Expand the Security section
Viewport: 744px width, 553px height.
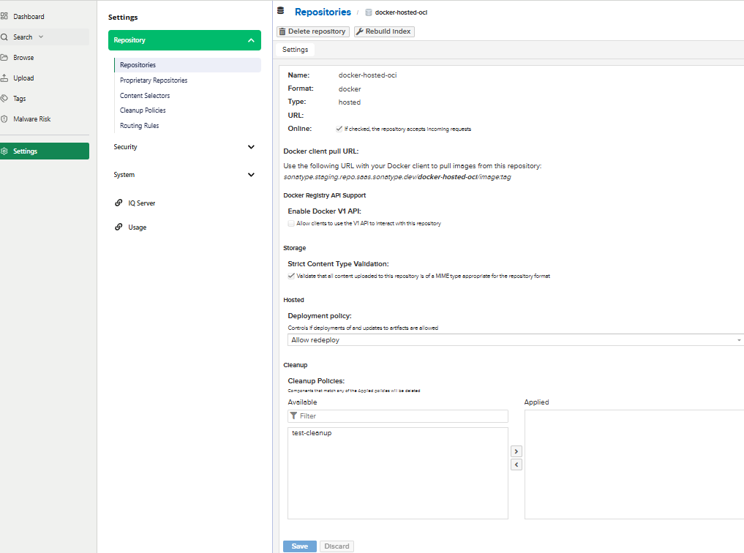pos(184,147)
